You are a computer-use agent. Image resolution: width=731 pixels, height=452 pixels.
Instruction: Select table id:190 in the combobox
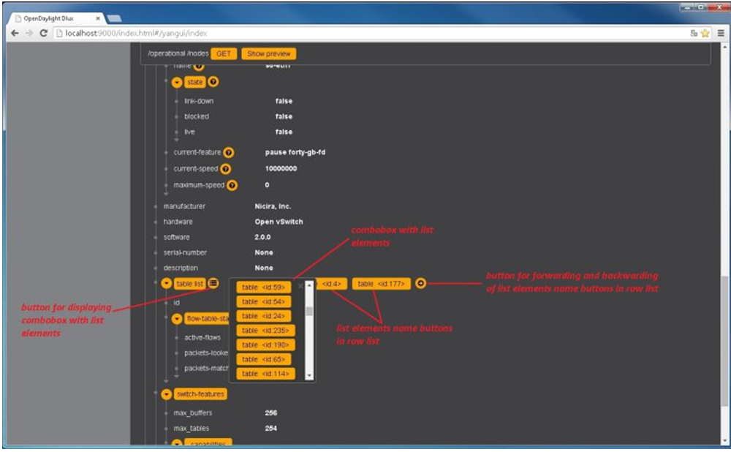[265, 345]
